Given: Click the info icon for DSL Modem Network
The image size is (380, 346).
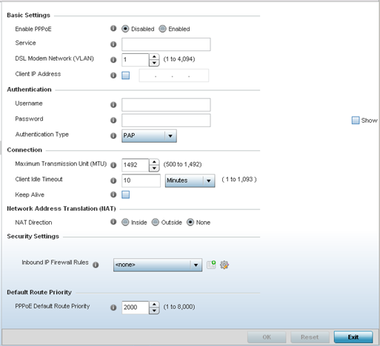Looking at the screenshot, I should (113, 60).
